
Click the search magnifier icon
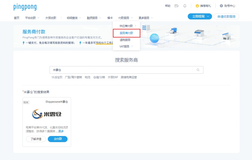[198, 70]
